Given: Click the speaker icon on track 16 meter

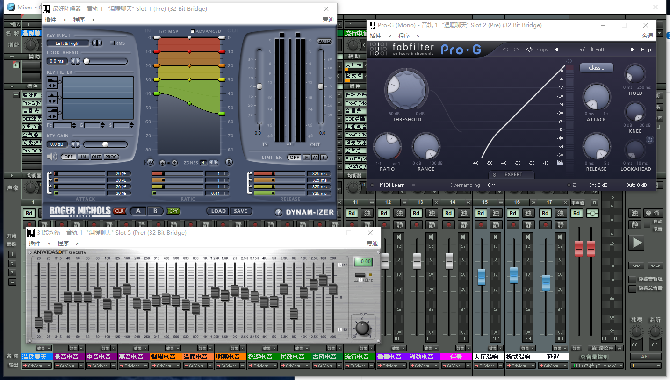Looking at the screenshot, I should click(528, 237).
